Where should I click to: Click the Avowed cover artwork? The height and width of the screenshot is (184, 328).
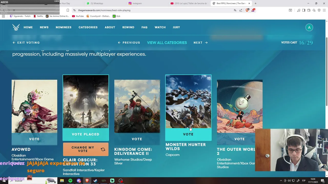pos(34,106)
